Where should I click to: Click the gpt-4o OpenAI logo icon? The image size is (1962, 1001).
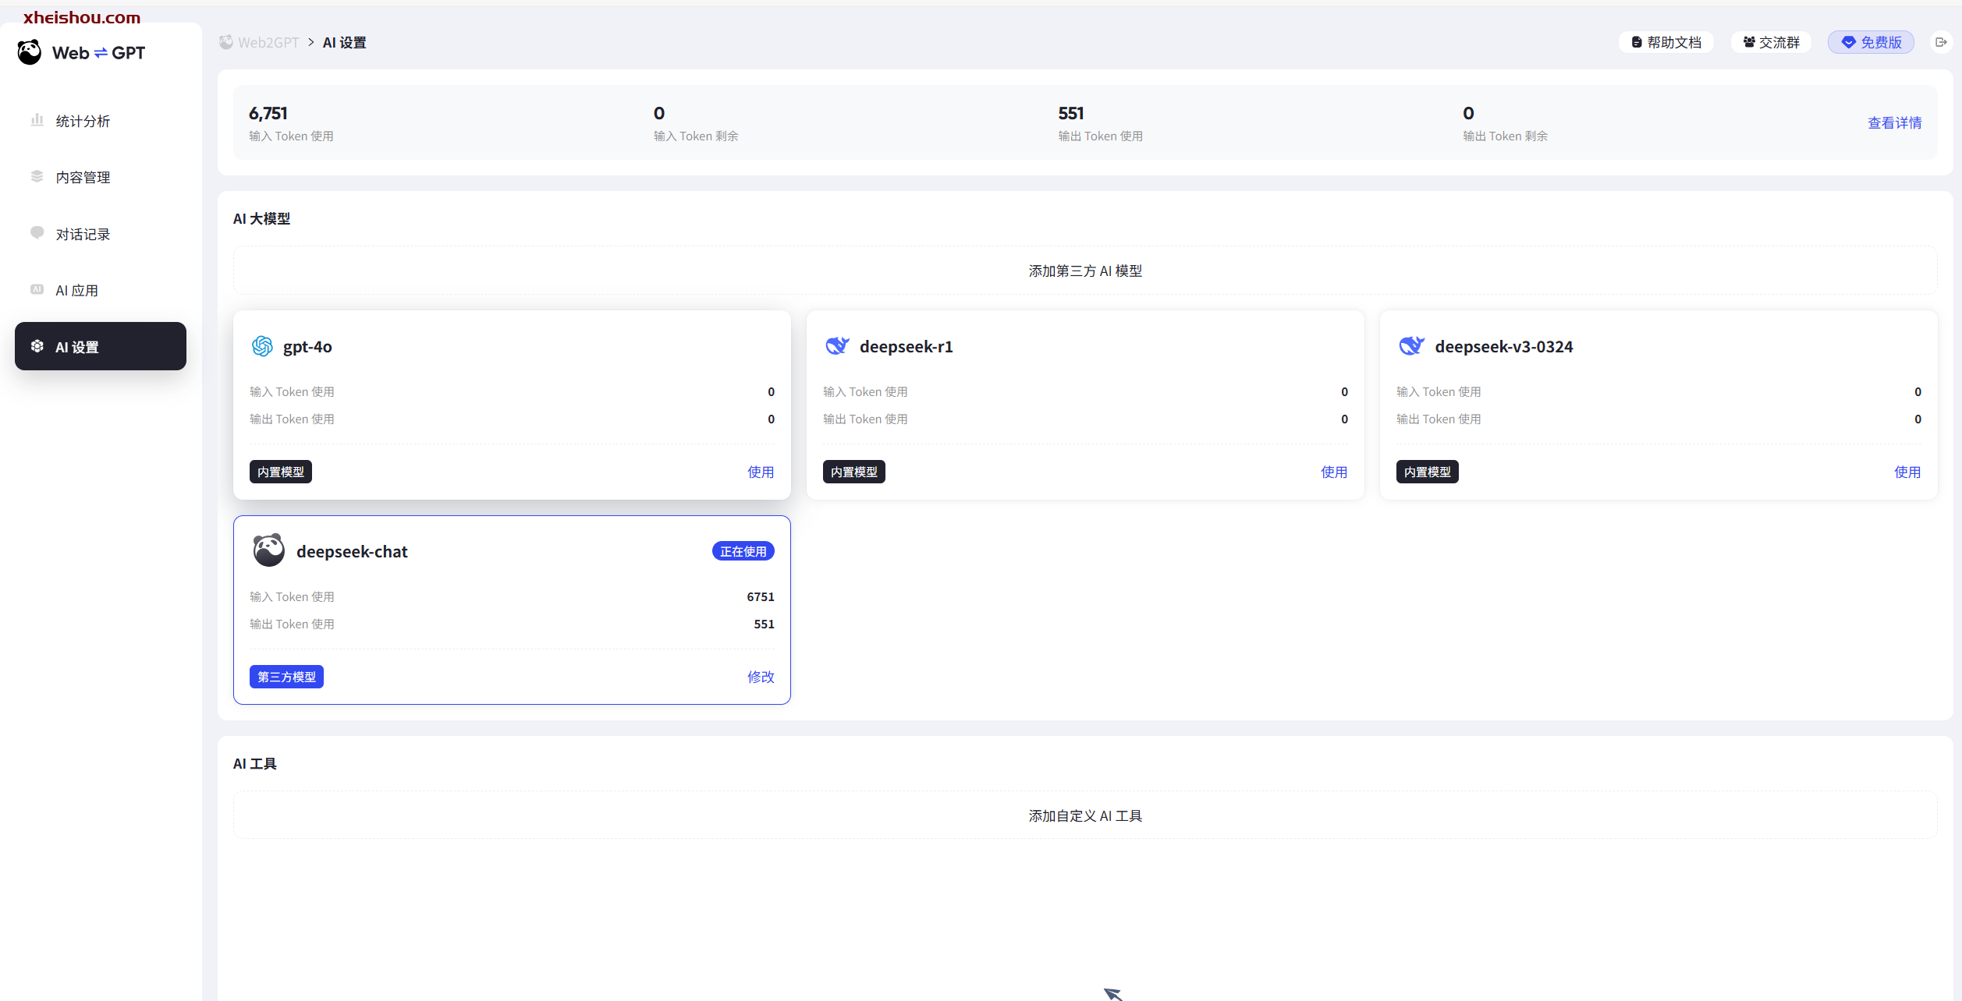262,346
